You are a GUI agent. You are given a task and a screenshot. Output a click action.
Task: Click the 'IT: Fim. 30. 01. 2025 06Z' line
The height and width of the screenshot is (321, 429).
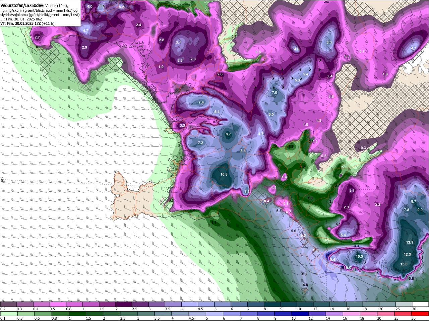coord(21,19)
